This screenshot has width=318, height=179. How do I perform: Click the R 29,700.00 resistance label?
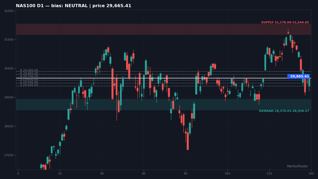(x=29, y=76)
